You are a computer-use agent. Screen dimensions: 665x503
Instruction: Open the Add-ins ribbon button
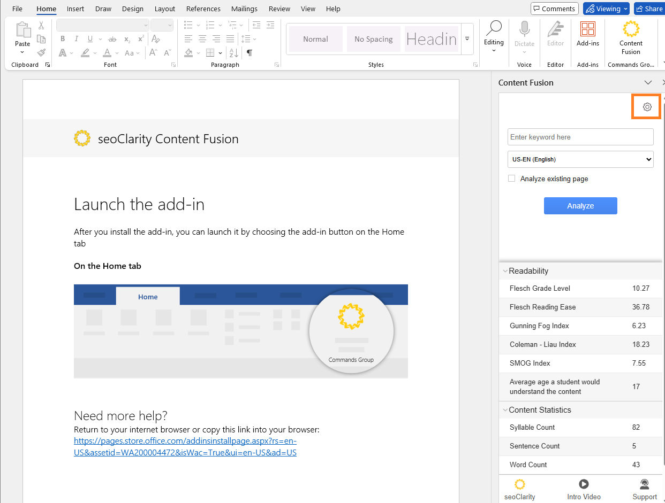point(587,29)
